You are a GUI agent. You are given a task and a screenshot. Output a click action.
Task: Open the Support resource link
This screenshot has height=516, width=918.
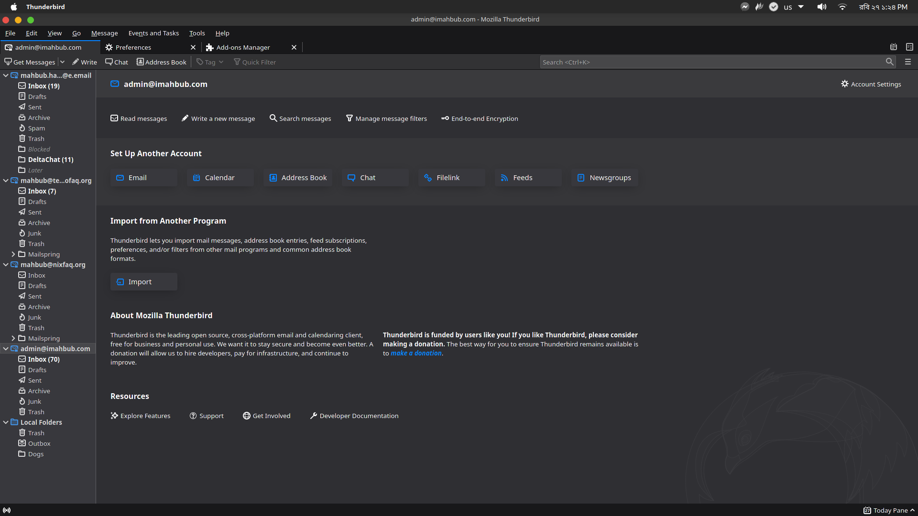[x=207, y=416]
